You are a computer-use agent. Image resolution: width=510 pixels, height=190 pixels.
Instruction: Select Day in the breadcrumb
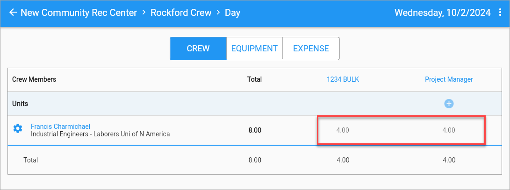(x=232, y=13)
